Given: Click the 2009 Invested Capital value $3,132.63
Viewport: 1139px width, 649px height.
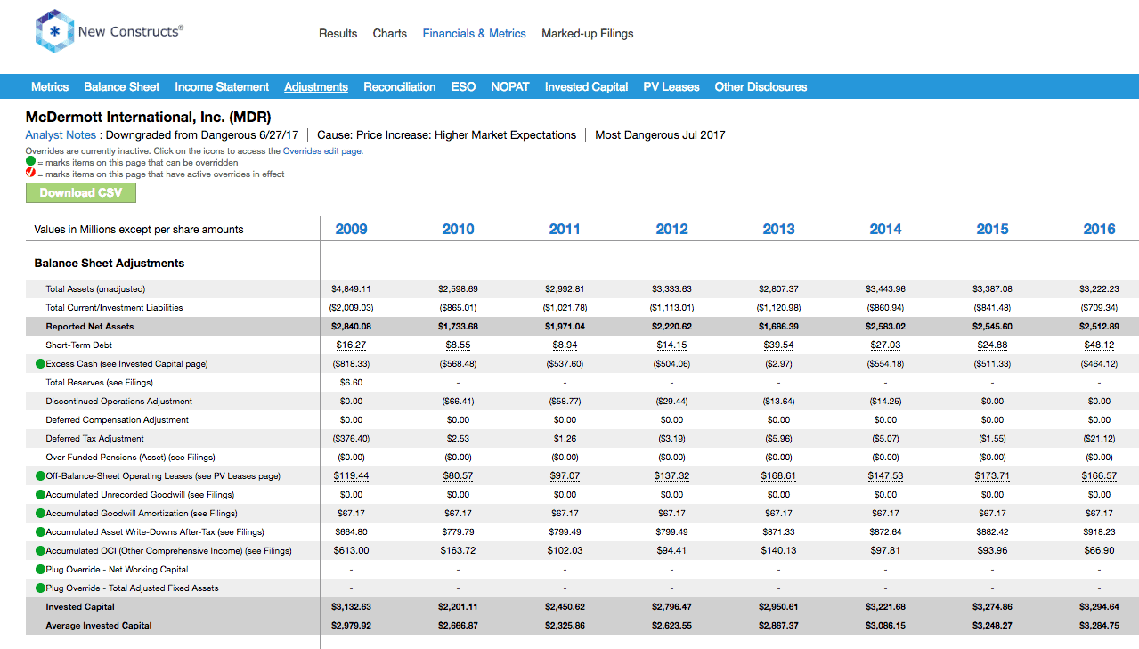Looking at the screenshot, I should point(351,606).
